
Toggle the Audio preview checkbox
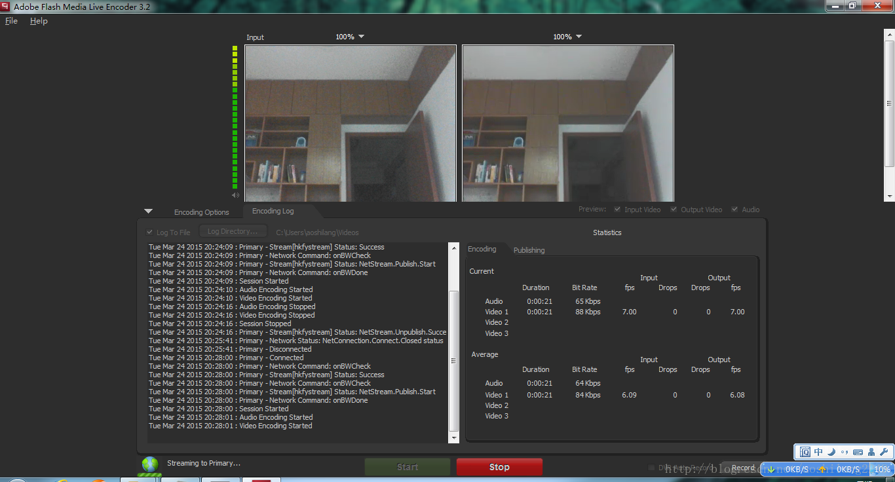coord(734,210)
